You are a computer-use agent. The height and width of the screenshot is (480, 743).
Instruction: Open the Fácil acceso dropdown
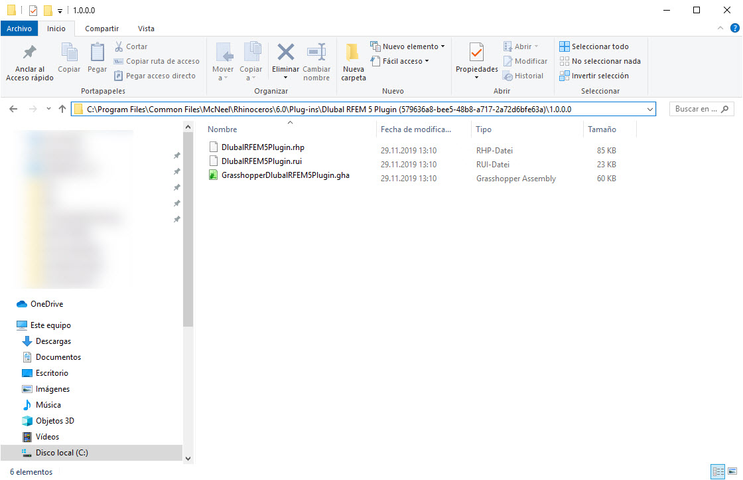[399, 61]
